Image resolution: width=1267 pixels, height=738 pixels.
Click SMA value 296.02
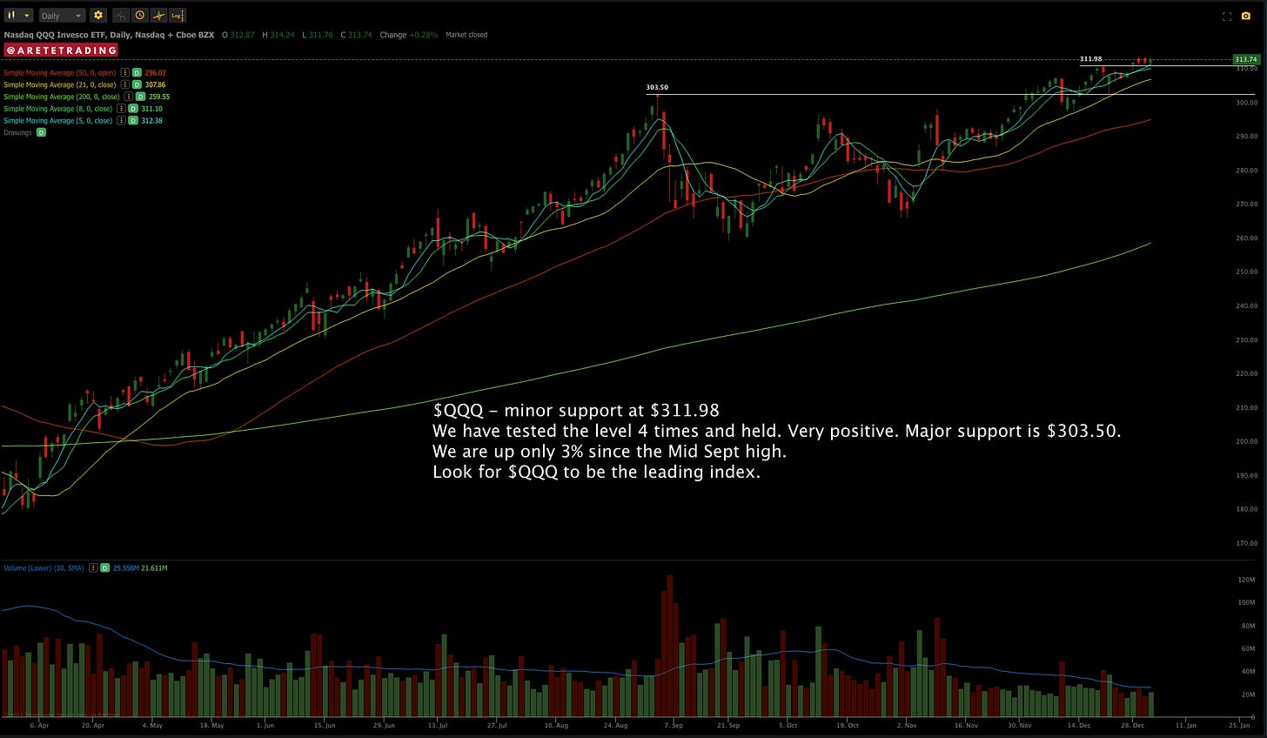155,73
